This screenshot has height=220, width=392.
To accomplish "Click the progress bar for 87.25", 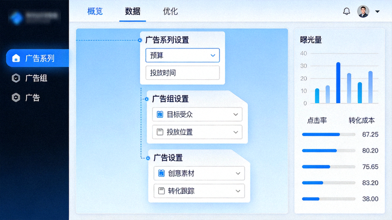I will 328,134.
